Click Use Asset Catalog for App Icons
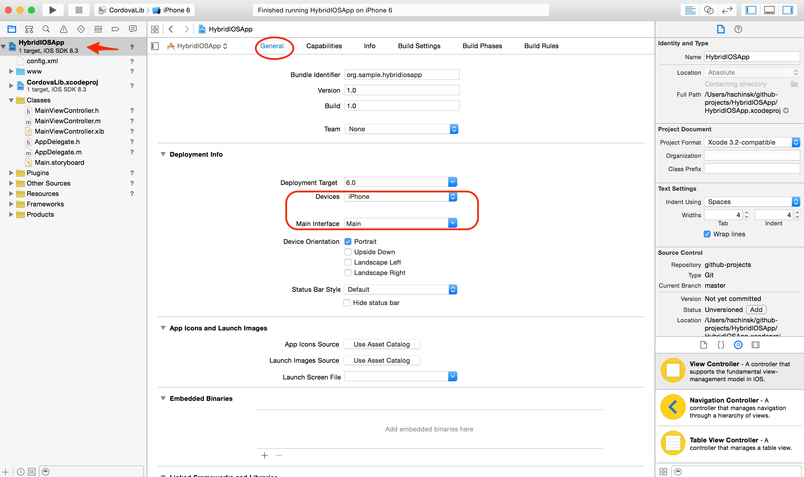Viewport: 804px width, 477px height. [x=382, y=344]
